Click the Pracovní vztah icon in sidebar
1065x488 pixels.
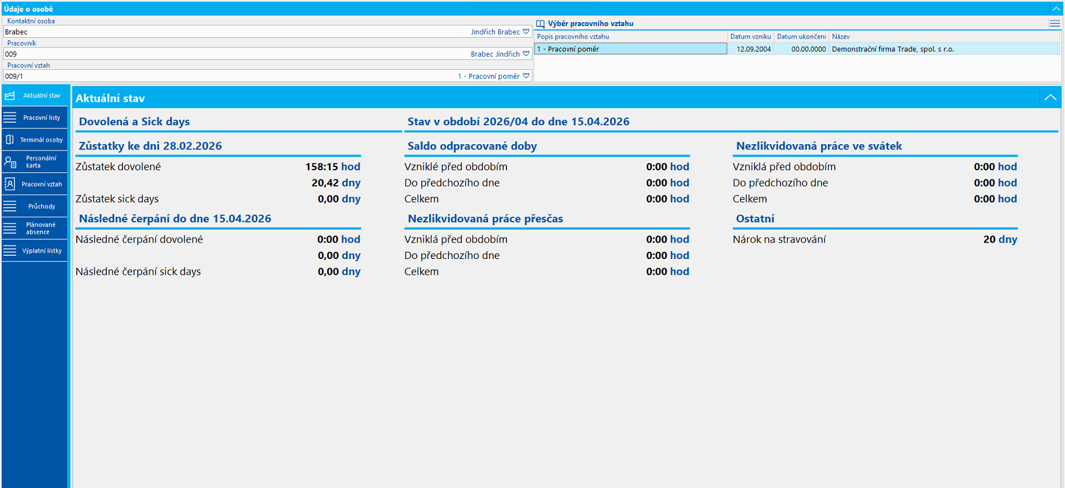10,184
